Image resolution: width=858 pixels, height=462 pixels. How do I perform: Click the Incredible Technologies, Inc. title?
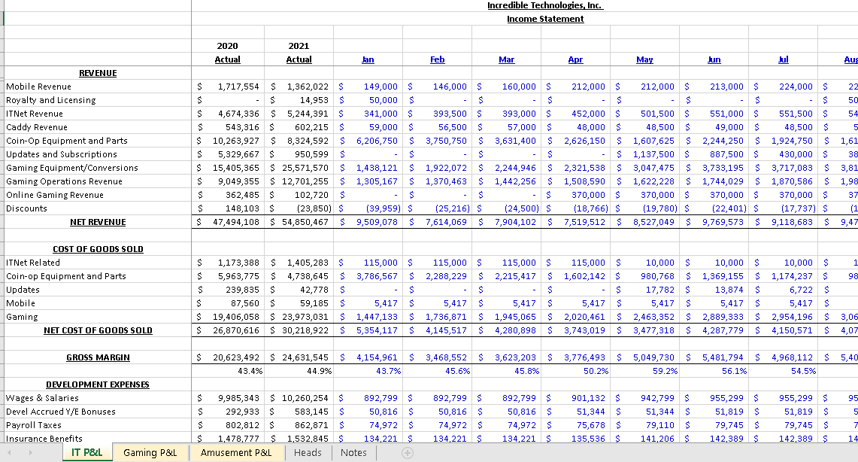[x=545, y=5]
